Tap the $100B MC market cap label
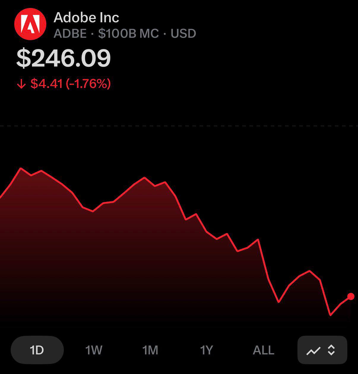This screenshot has height=374, width=358. (x=129, y=34)
